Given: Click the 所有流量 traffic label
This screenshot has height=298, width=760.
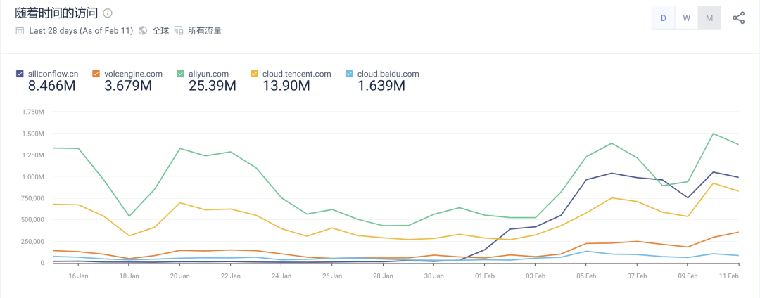Looking at the screenshot, I should pyautogui.click(x=205, y=30).
